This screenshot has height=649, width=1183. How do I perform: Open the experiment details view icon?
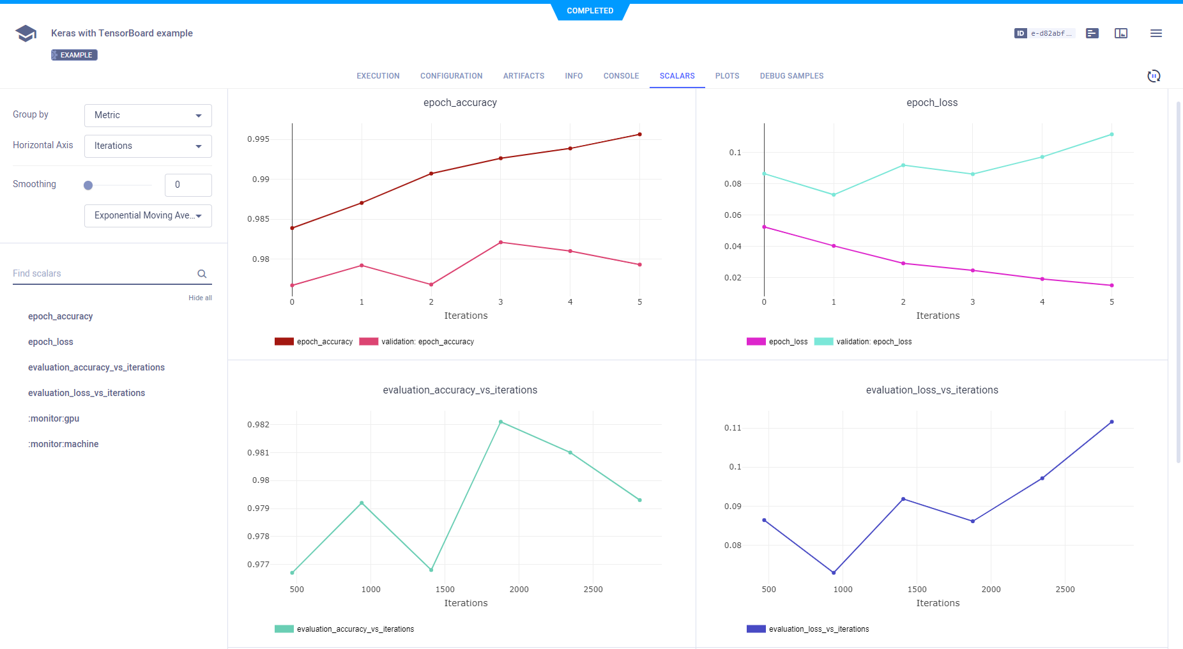pyautogui.click(x=1092, y=33)
